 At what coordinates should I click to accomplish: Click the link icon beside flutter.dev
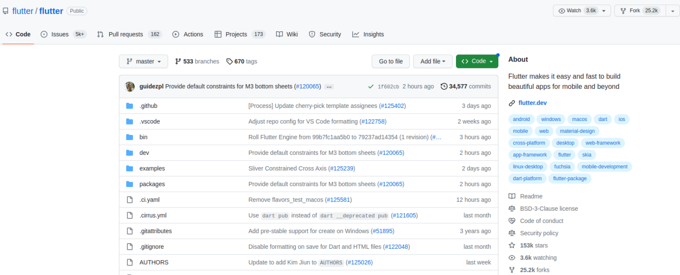(512, 103)
